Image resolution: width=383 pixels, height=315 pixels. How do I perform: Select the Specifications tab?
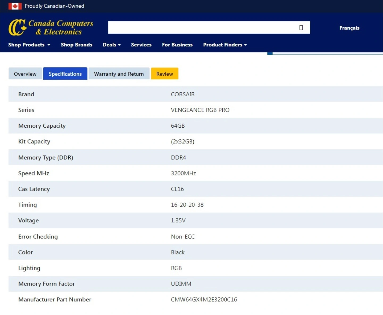pos(65,74)
